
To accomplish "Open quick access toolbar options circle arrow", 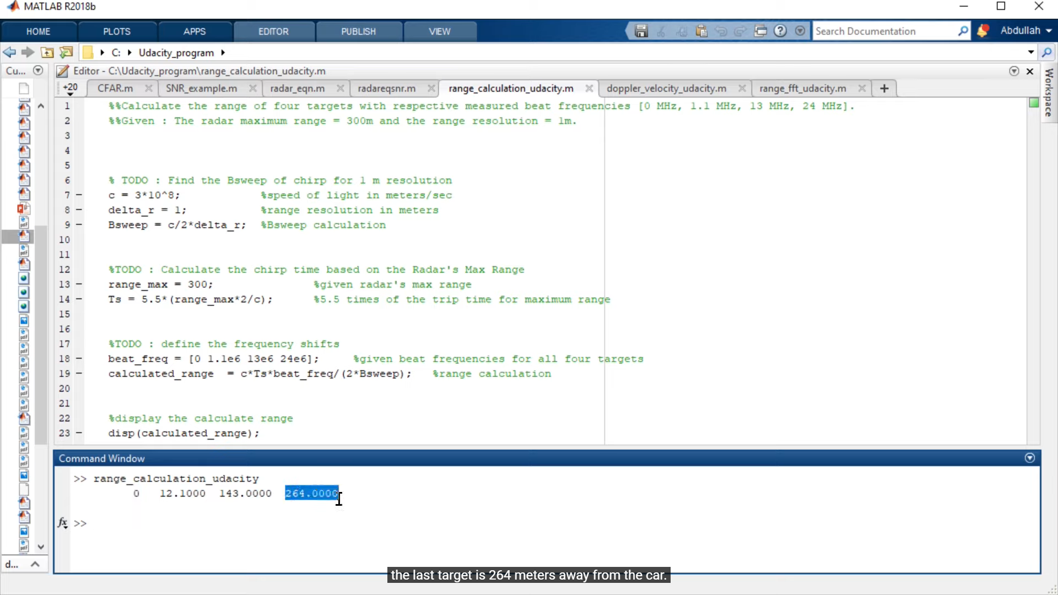I will coord(800,31).
